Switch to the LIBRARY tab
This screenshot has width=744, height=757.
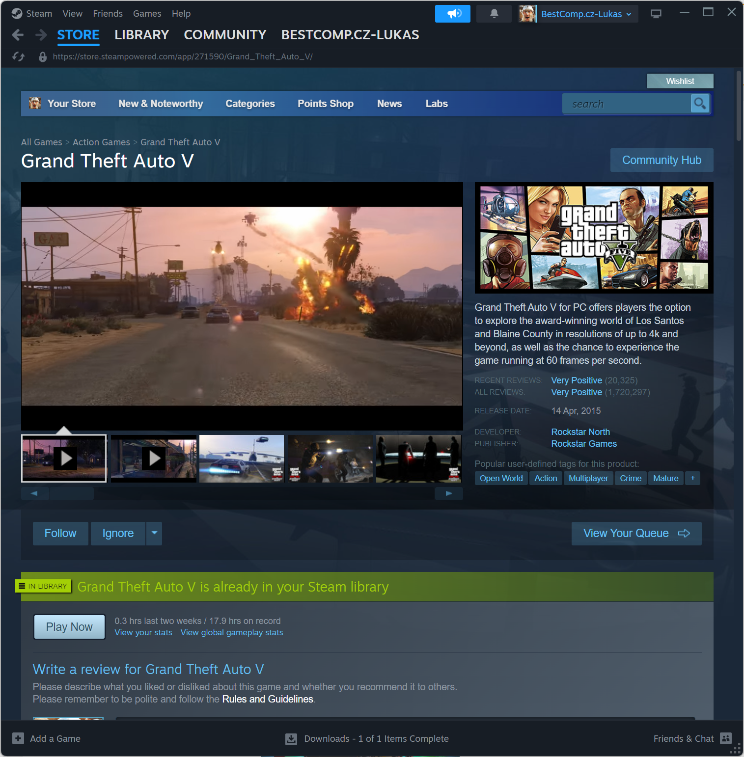tap(142, 35)
